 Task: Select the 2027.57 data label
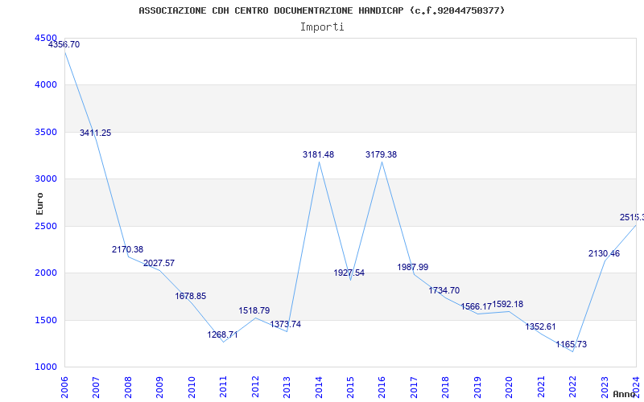(159, 263)
